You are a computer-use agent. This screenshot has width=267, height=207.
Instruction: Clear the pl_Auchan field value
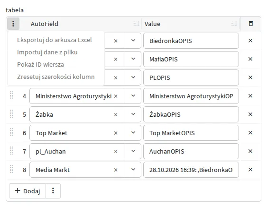tap(116, 152)
